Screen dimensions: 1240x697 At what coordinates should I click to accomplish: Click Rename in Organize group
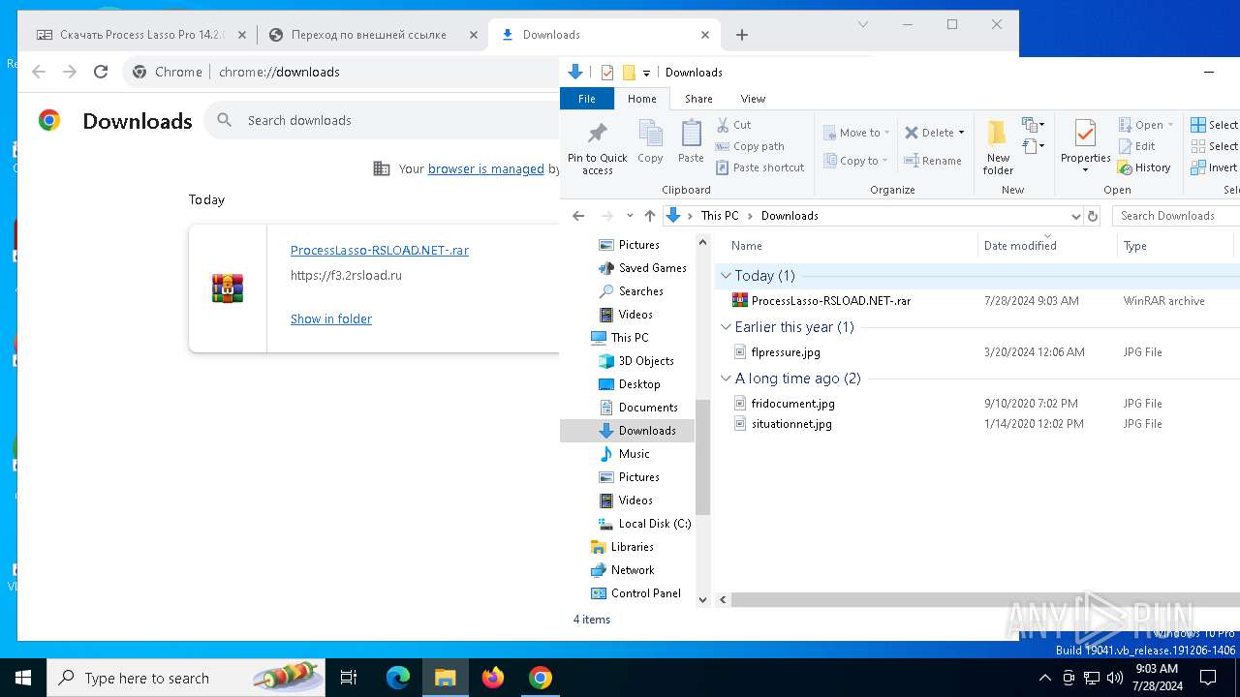[933, 161]
